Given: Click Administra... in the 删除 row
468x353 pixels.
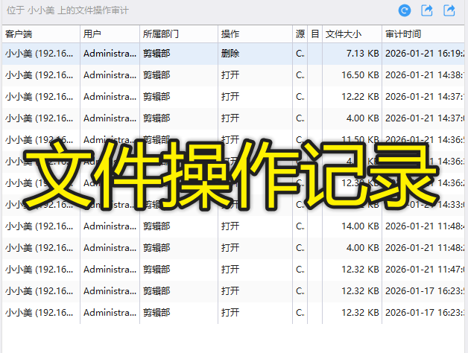Looking at the screenshot, I should click(110, 54).
